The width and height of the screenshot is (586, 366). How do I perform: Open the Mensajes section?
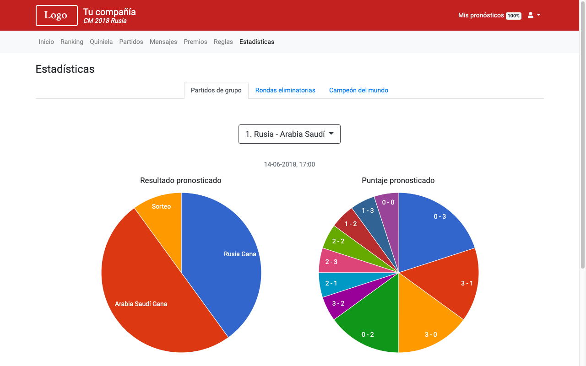coord(163,42)
